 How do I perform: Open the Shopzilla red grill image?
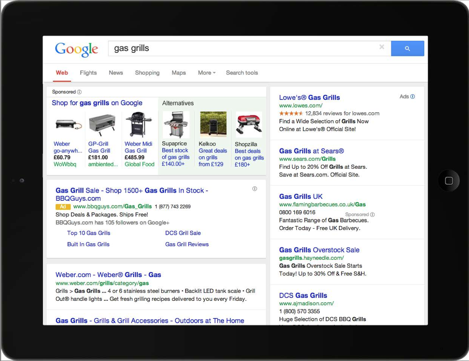[x=249, y=125]
